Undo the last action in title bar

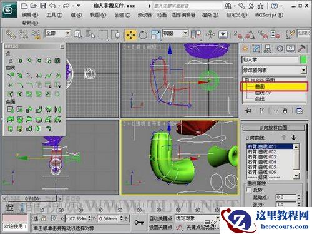tap(52, 6)
